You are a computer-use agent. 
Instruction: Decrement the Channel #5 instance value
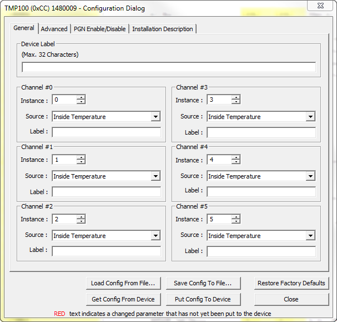236,221
